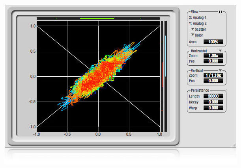Click the Axes 100% value field
Image resolution: width=241 pixels, height=168 pixels.
pyautogui.click(x=213, y=42)
